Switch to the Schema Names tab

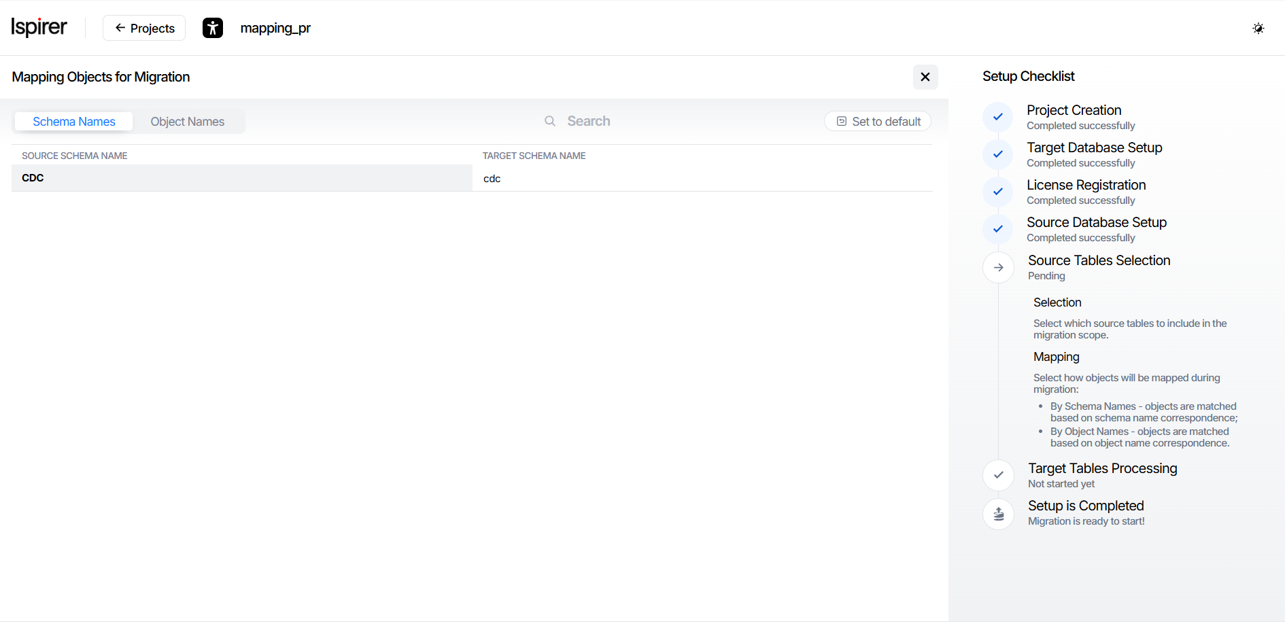click(74, 122)
